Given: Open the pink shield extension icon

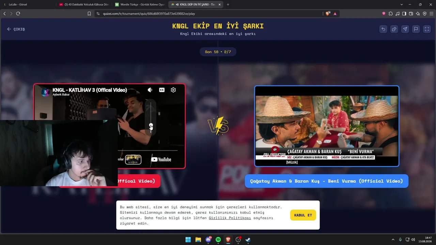Looking at the screenshot, I should pyautogui.click(x=384, y=14).
